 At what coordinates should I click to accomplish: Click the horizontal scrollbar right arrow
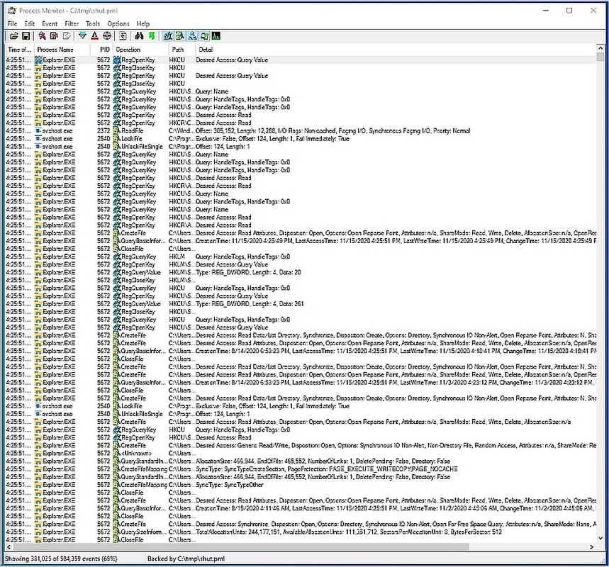(x=591, y=547)
